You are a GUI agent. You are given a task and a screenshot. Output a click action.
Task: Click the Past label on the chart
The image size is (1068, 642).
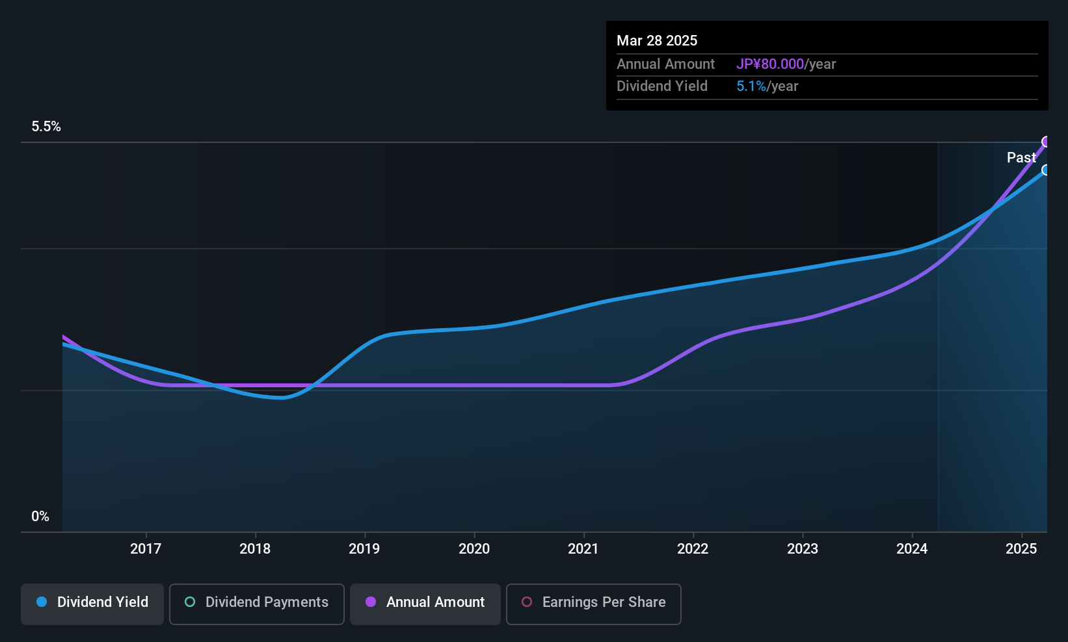point(1021,157)
